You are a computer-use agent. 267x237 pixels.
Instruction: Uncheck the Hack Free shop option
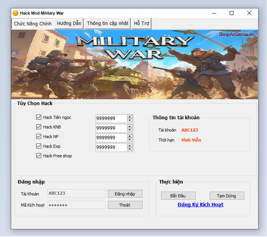39,156
